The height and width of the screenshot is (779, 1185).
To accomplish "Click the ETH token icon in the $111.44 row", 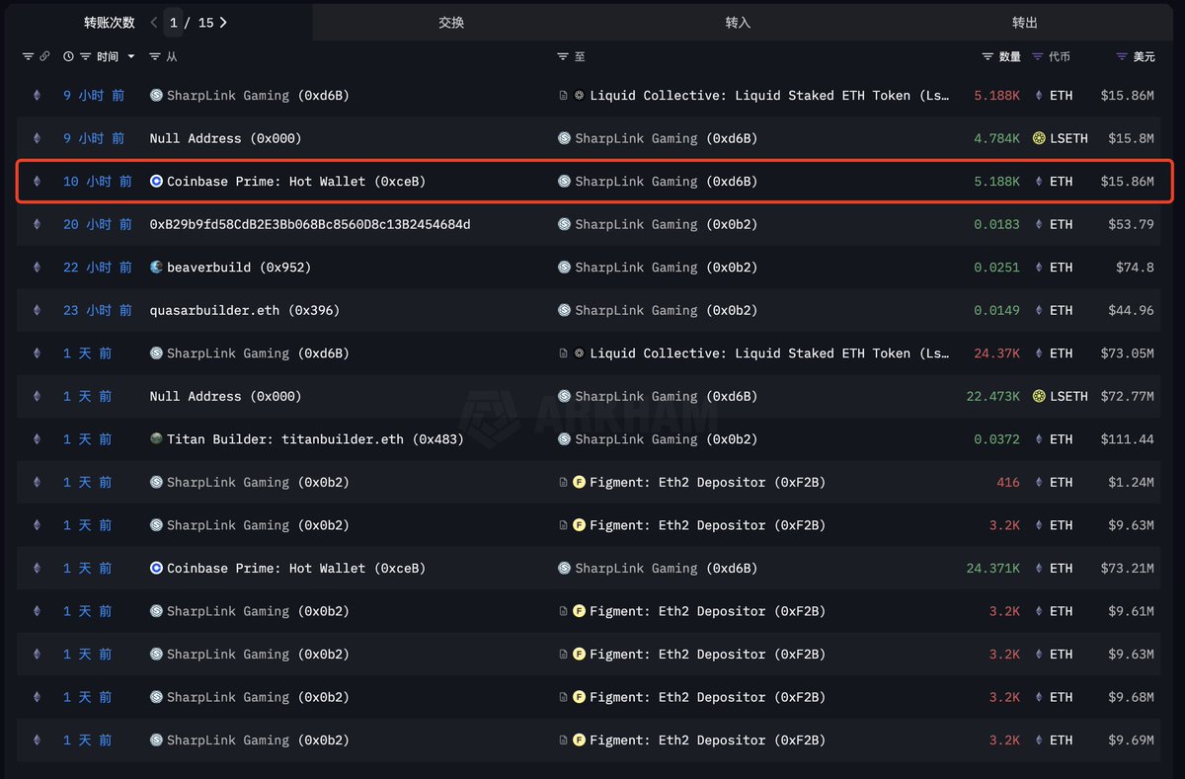I will (x=1039, y=439).
